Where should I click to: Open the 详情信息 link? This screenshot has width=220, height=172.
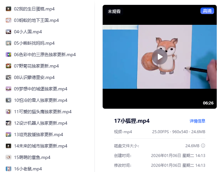tap(197, 121)
